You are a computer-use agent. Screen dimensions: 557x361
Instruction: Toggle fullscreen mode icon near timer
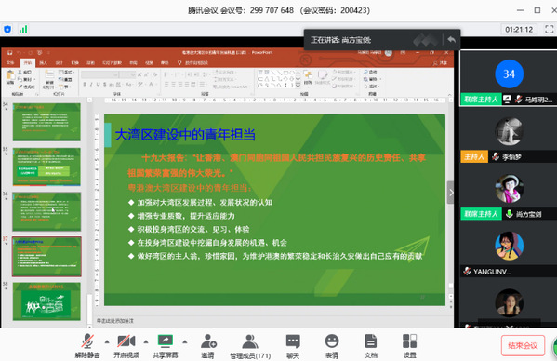pyautogui.click(x=550, y=30)
